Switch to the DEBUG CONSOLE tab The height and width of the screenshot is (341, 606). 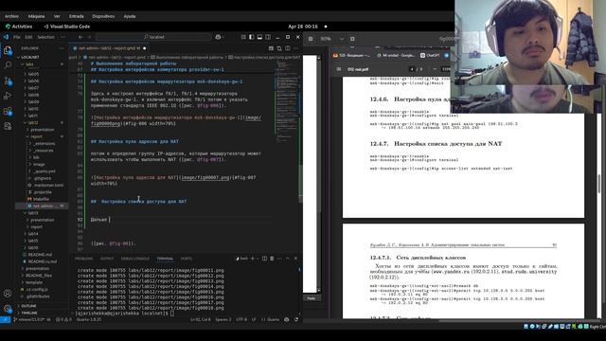pos(134,259)
